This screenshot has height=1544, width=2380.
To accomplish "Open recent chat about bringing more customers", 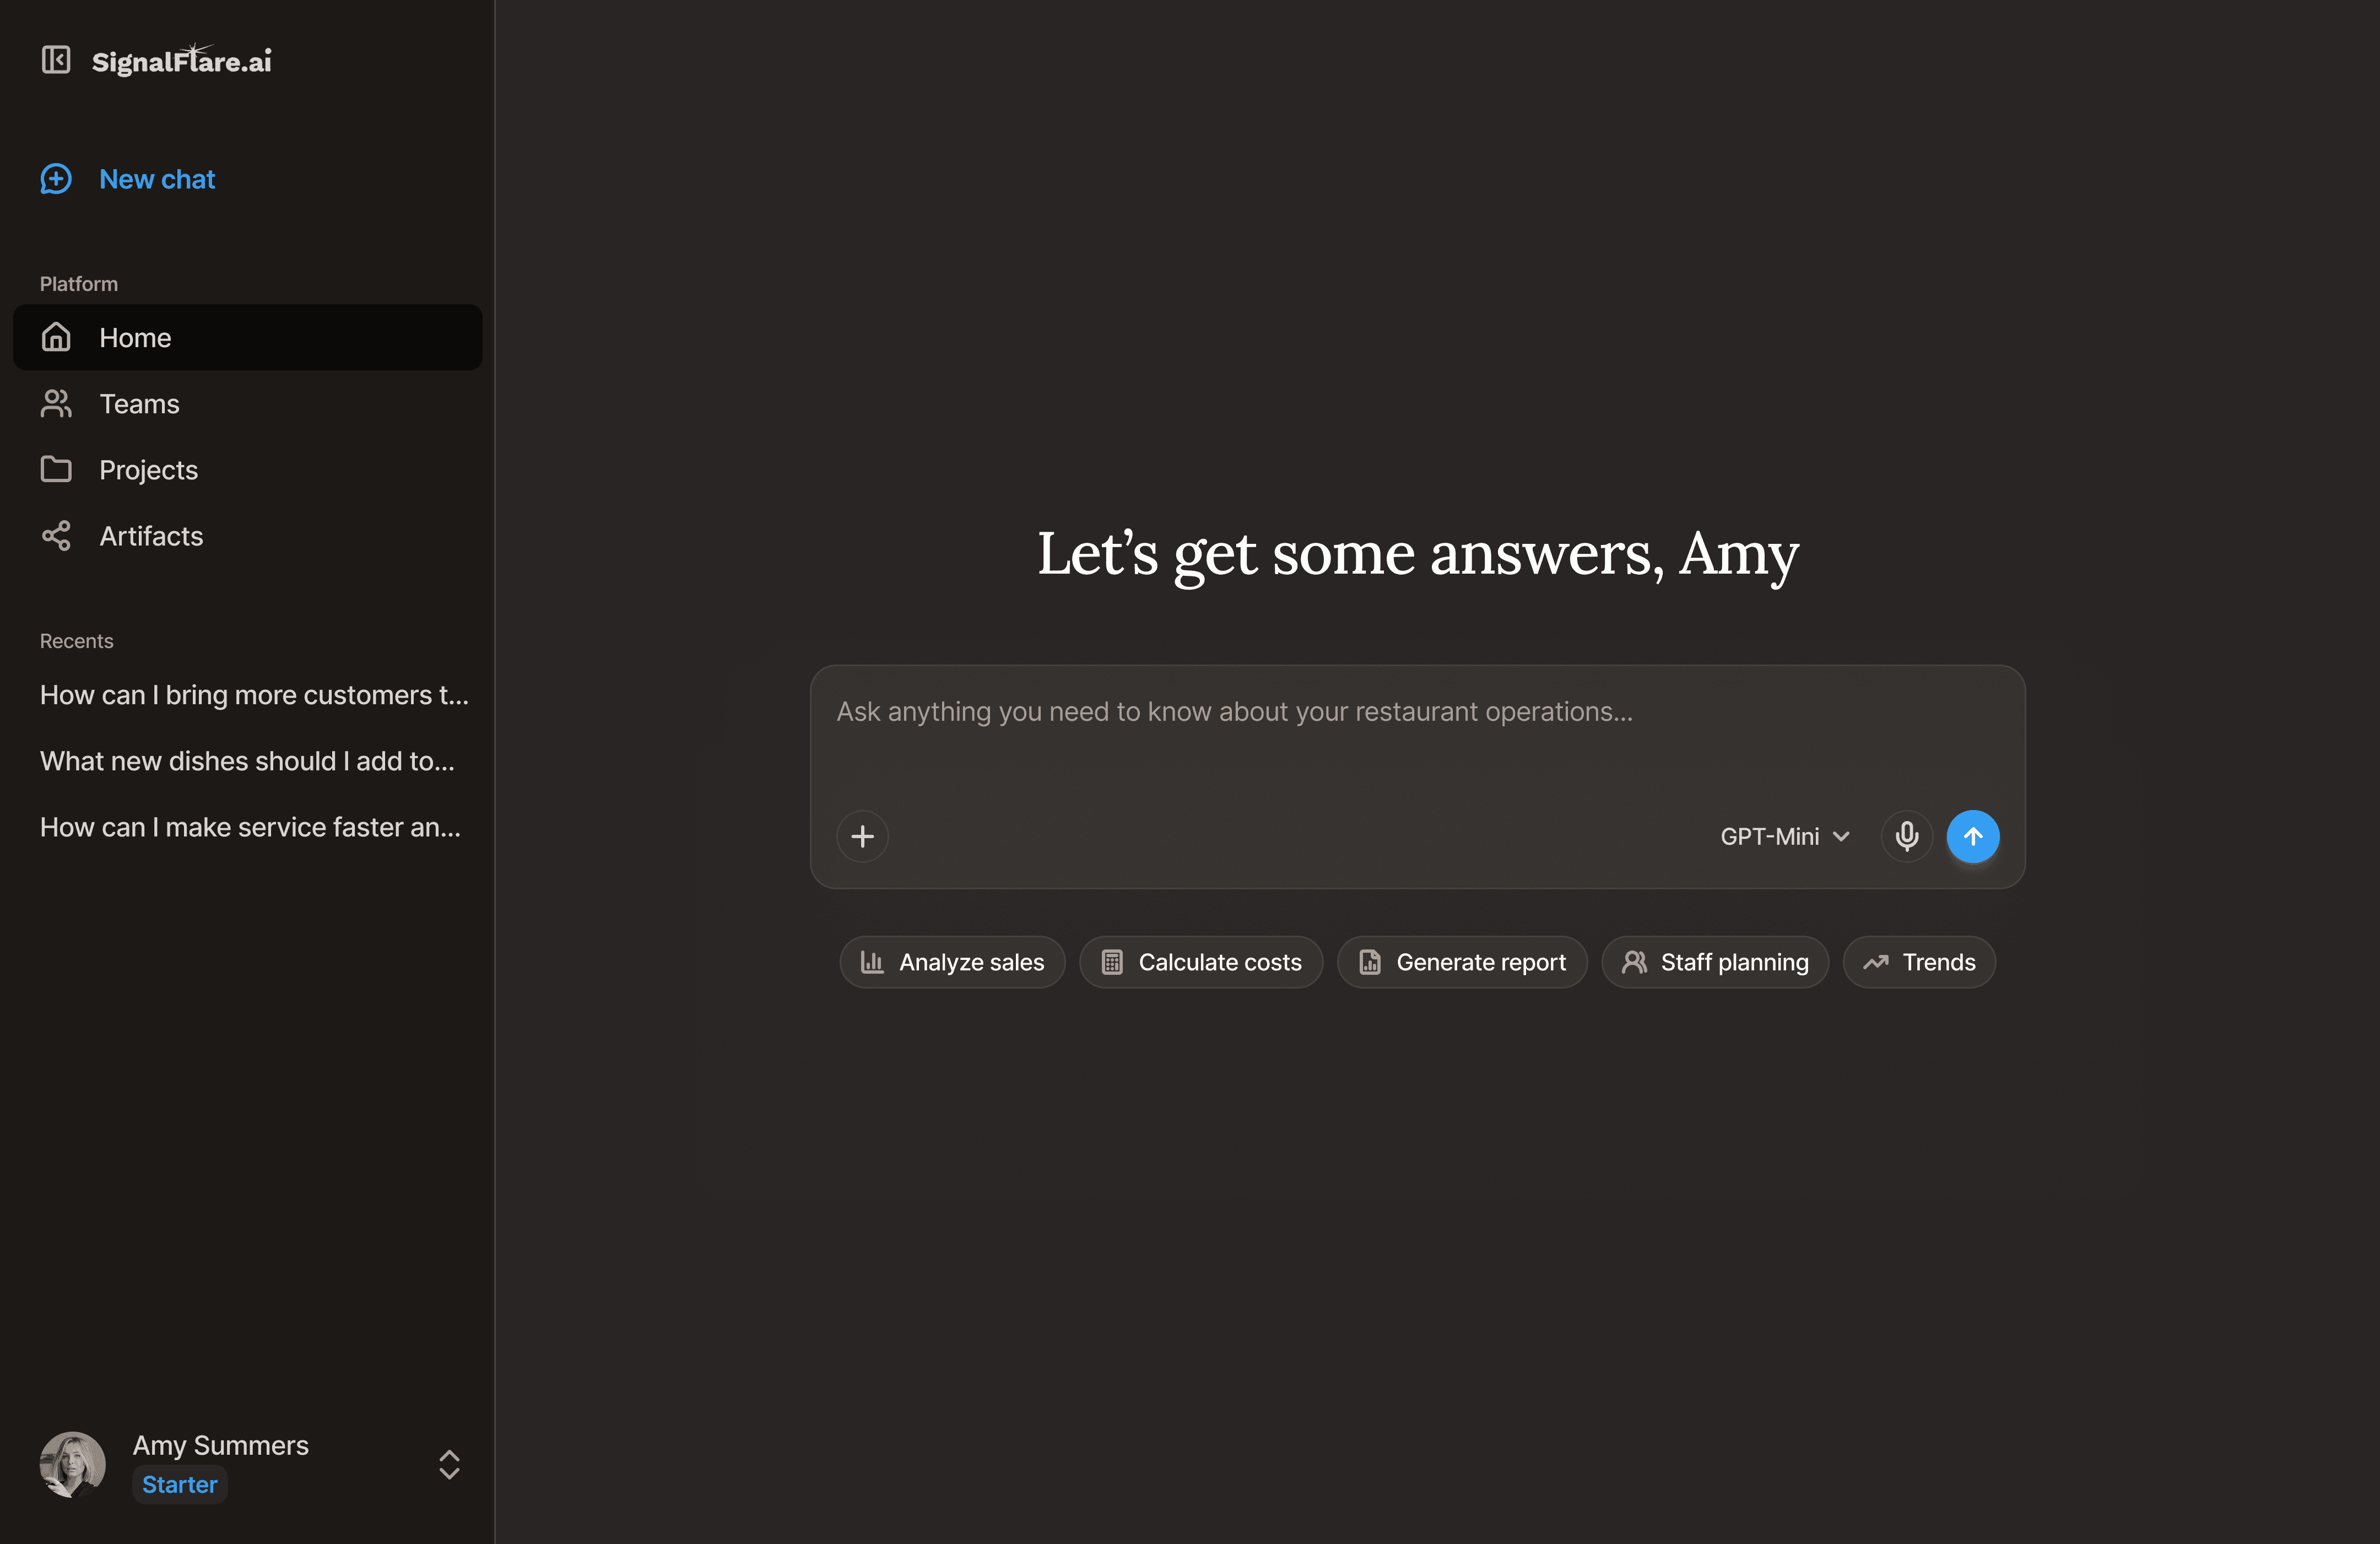I will 254,695.
